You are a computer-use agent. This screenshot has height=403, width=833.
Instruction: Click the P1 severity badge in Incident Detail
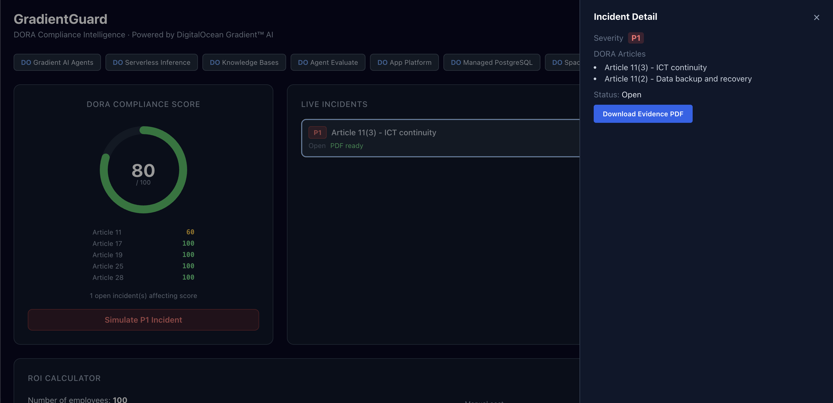[x=635, y=38]
